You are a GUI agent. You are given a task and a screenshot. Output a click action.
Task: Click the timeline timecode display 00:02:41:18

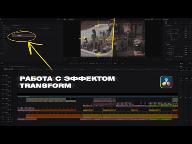coord(8,69)
